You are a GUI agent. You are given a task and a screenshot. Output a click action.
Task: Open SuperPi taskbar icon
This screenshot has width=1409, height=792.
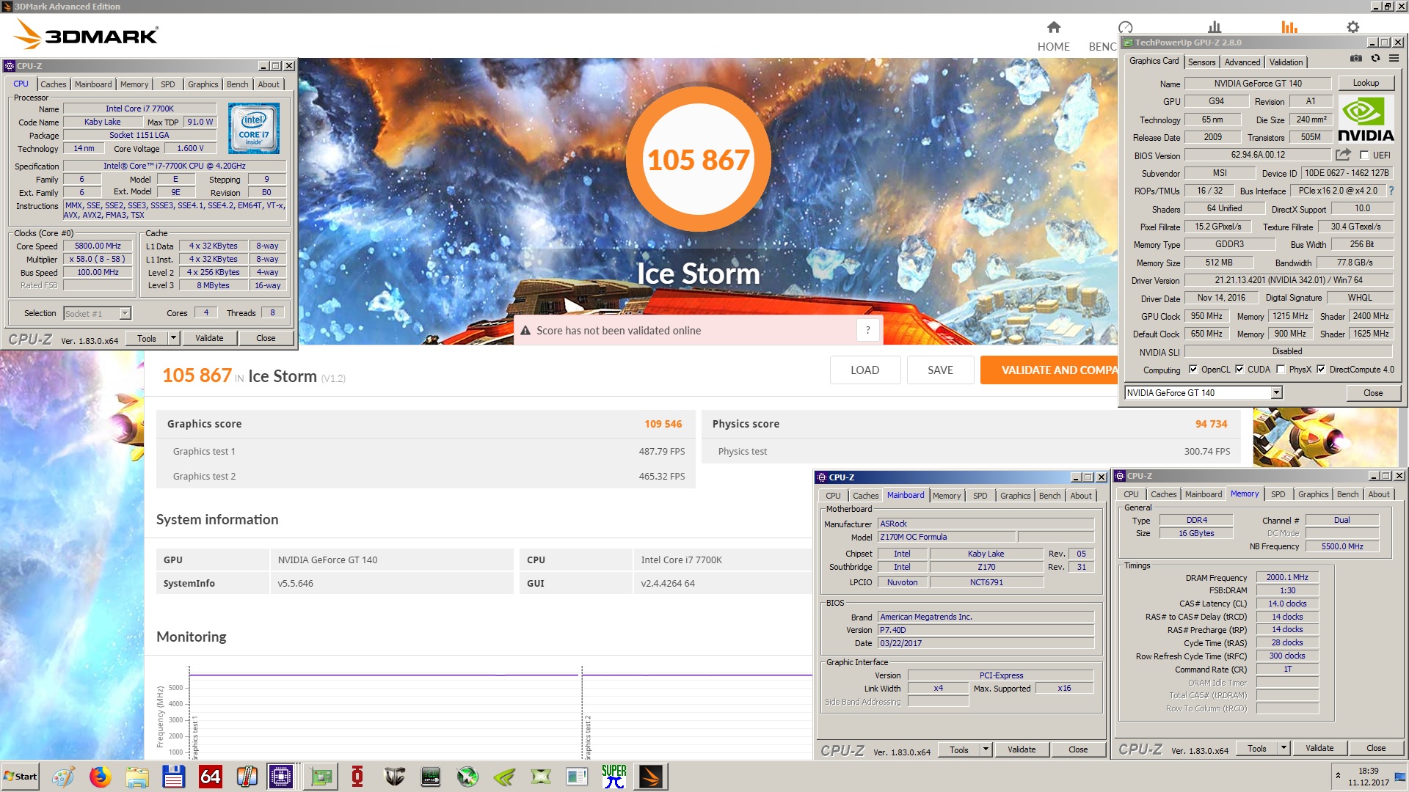coord(614,777)
